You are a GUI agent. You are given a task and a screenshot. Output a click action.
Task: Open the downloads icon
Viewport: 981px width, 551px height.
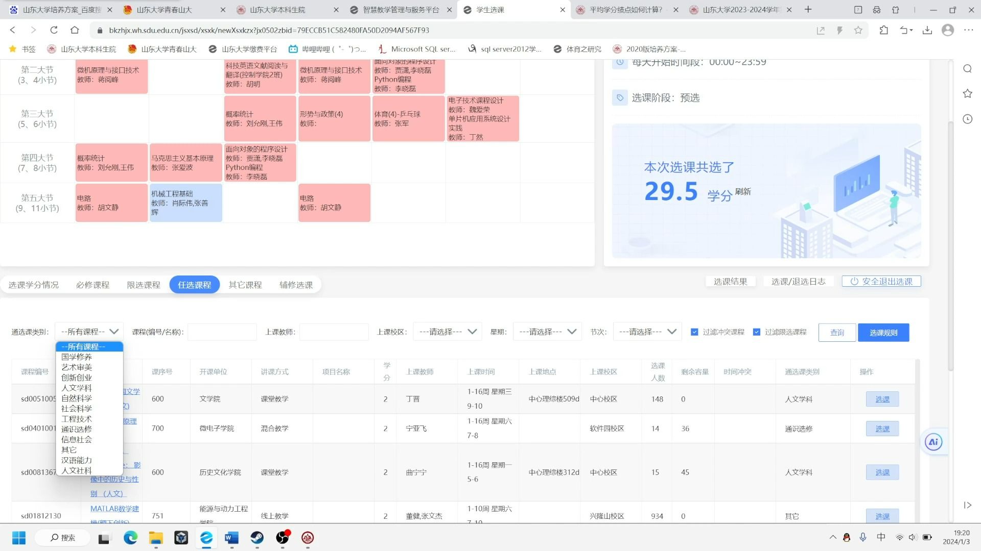pyautogui.click(x=927, y=31)
